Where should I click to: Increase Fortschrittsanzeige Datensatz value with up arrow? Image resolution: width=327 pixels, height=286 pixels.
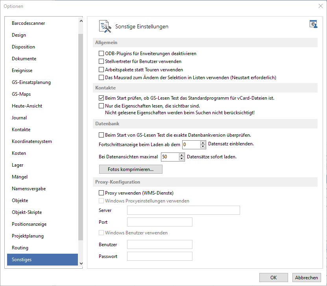tap(203, 143)
